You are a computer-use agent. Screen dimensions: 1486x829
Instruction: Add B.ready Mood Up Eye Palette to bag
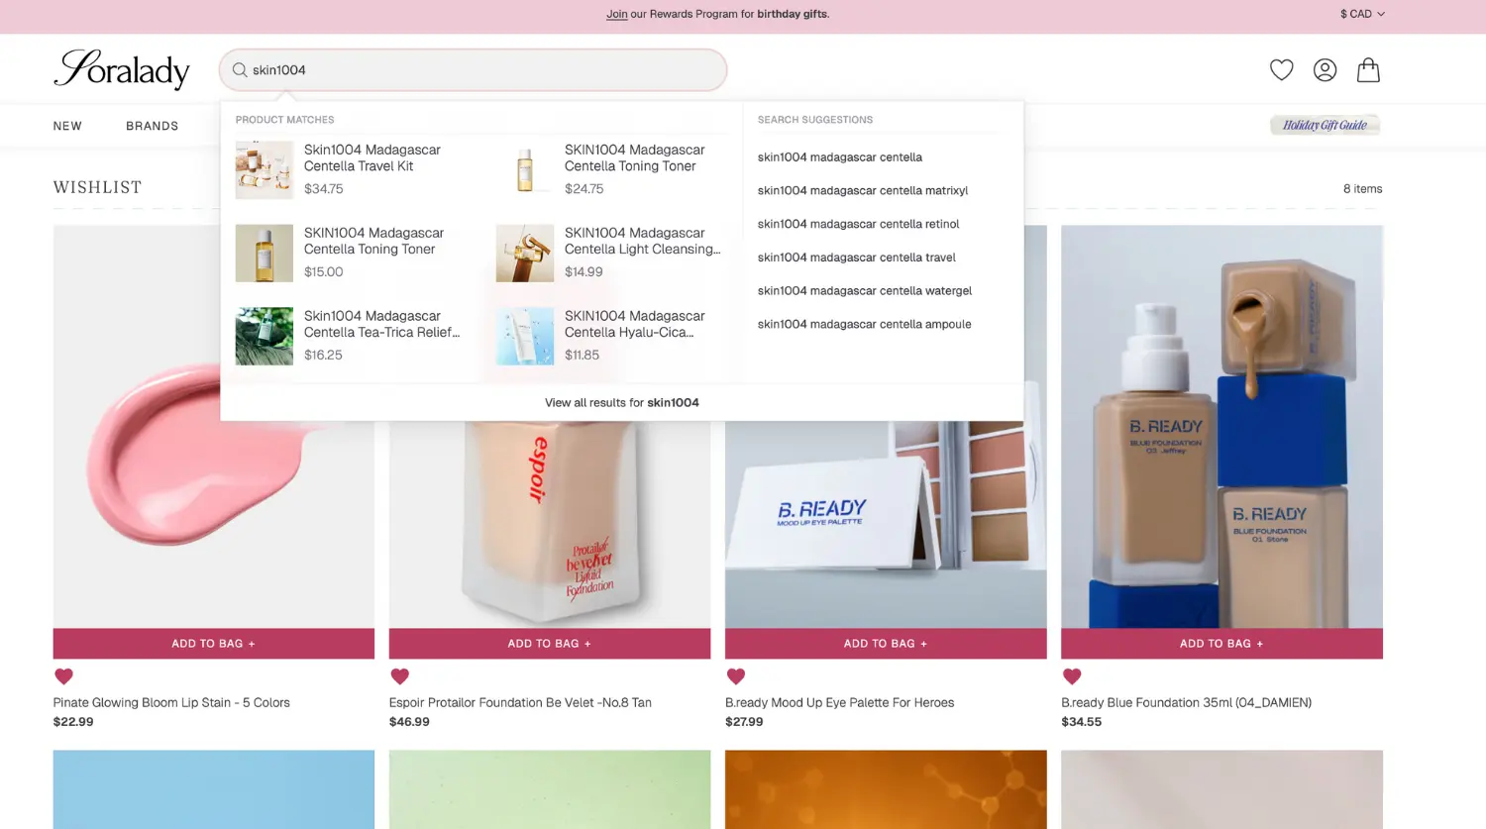(886, 644)
